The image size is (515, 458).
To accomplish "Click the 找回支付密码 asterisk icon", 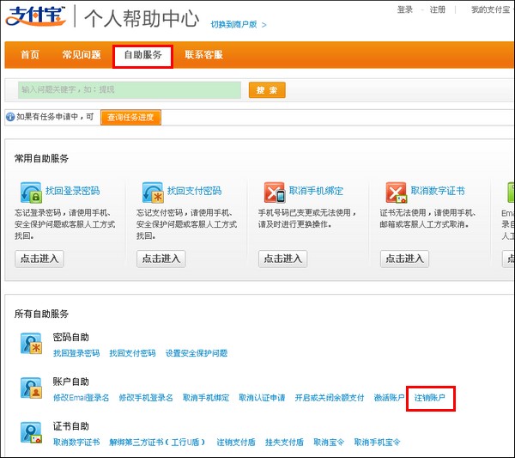I will click(153, 192).
